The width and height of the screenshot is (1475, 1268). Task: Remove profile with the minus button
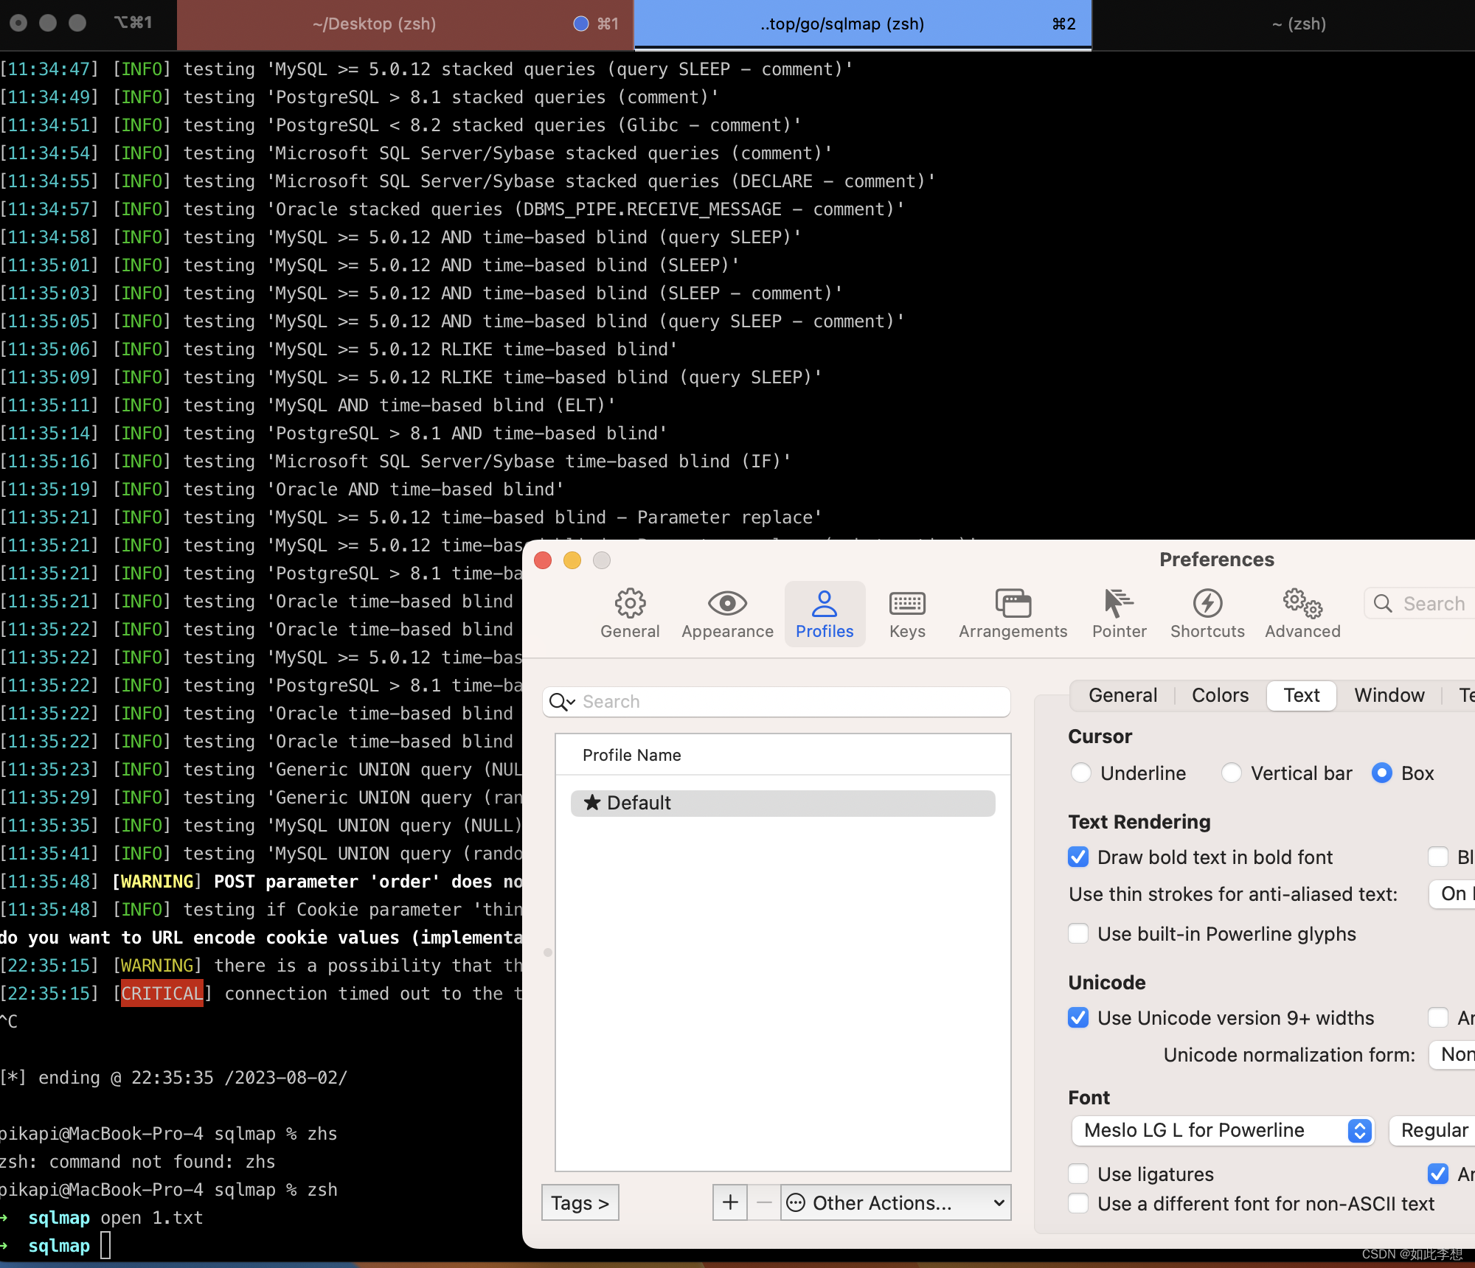tap(764, 1203)
